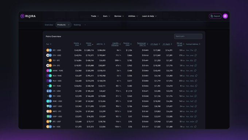
Task: Copy contract address for TCY / RUNE
Action: [x=196, y=86]
